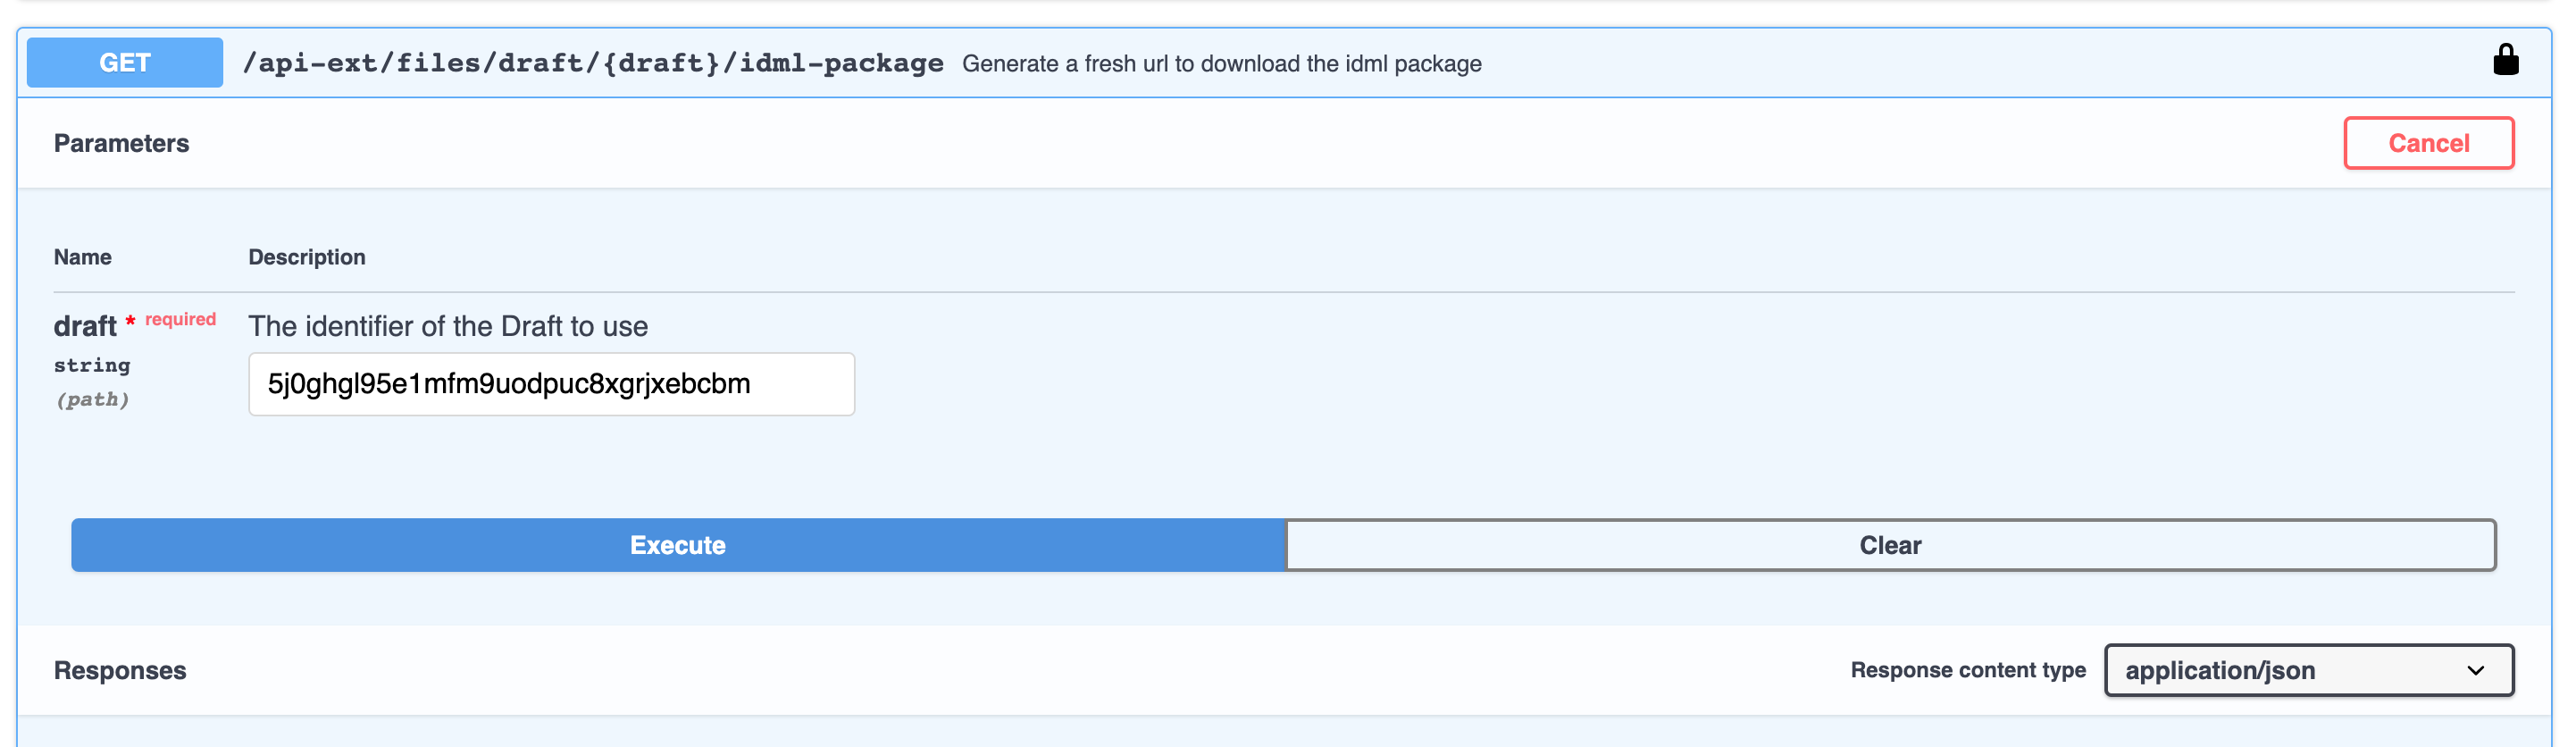Click the /api-ext/files/draft/{draft}/idml-package path

tap(592, 63)
